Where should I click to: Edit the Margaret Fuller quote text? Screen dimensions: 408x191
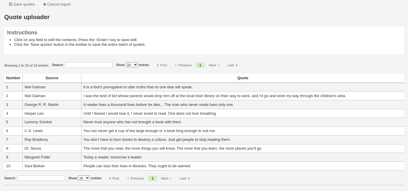[x=112, y=157]
